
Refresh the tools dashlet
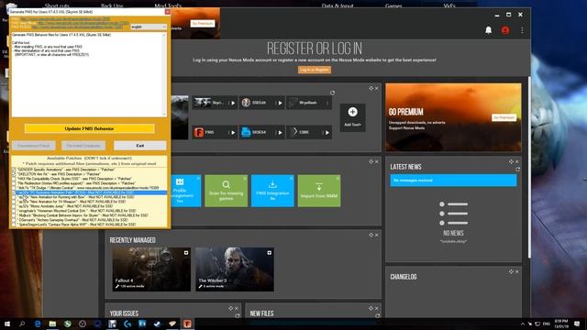click(332, 93)
